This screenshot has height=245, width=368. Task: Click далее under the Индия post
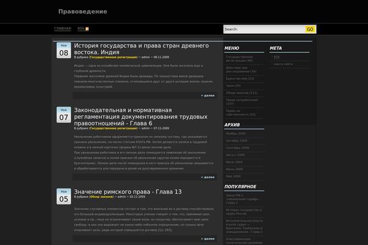coord(208,96)
